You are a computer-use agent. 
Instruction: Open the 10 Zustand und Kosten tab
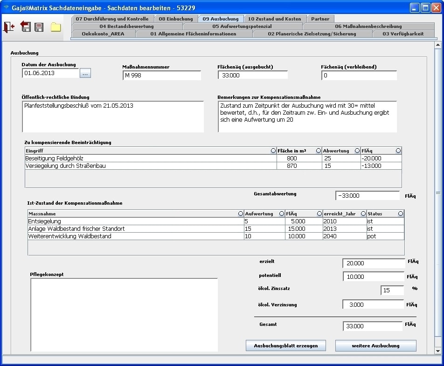tap(275, 19)
